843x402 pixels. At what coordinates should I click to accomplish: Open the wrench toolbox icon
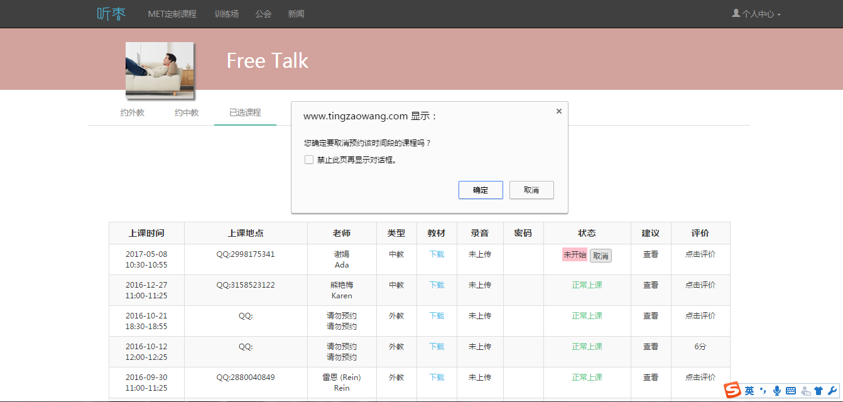coord(832,391)
